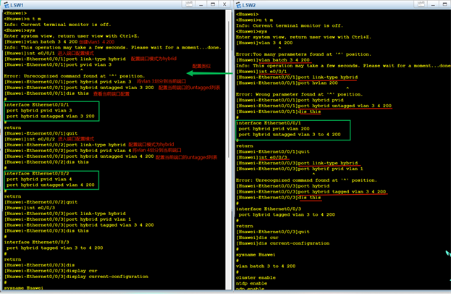Screen dimensions: 451x294
Task: Click the LSW1 vertical scrollbar
Action: click(227, 145)
